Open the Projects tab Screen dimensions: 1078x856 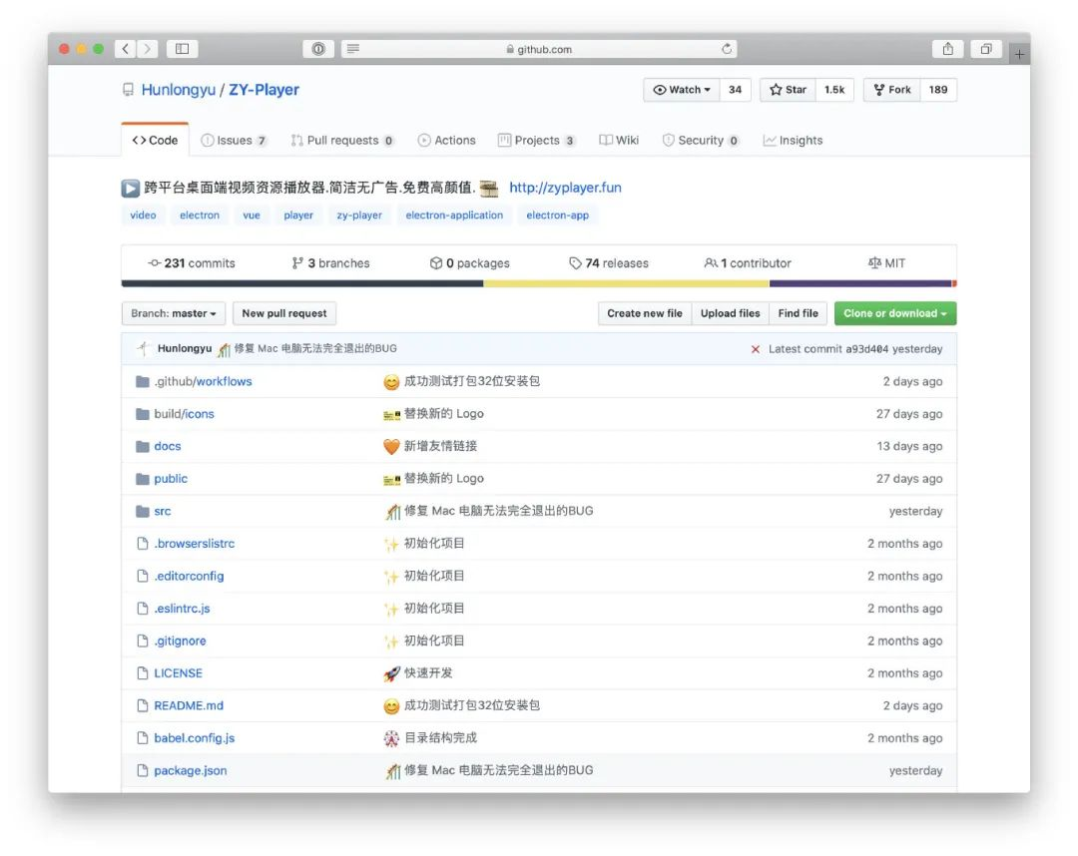tap(536, 140)
